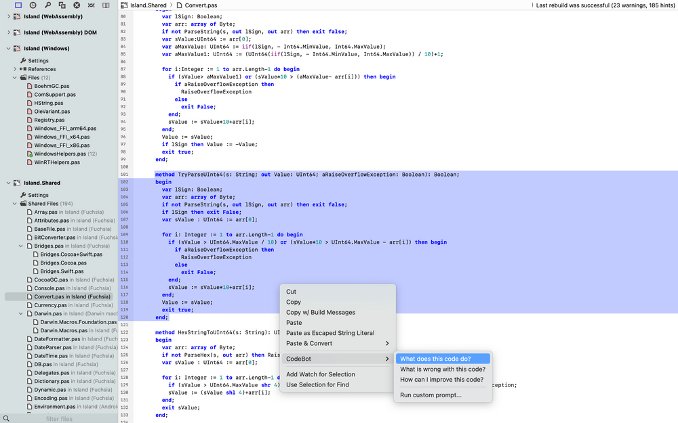
Task: Open the search panel icon
Action: [47, 5]
